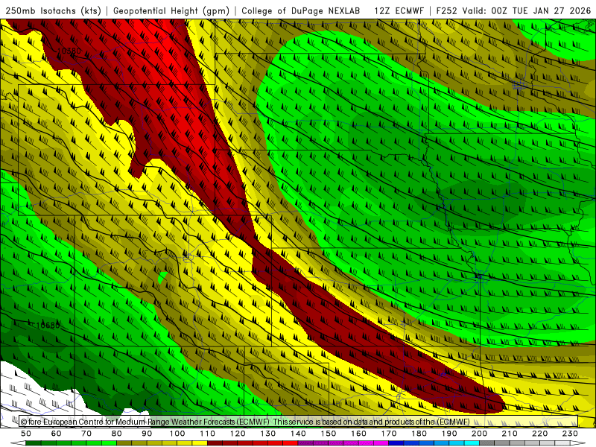
Task: Select the dark maroon swatch just after 110
Action: coord(215,443)
